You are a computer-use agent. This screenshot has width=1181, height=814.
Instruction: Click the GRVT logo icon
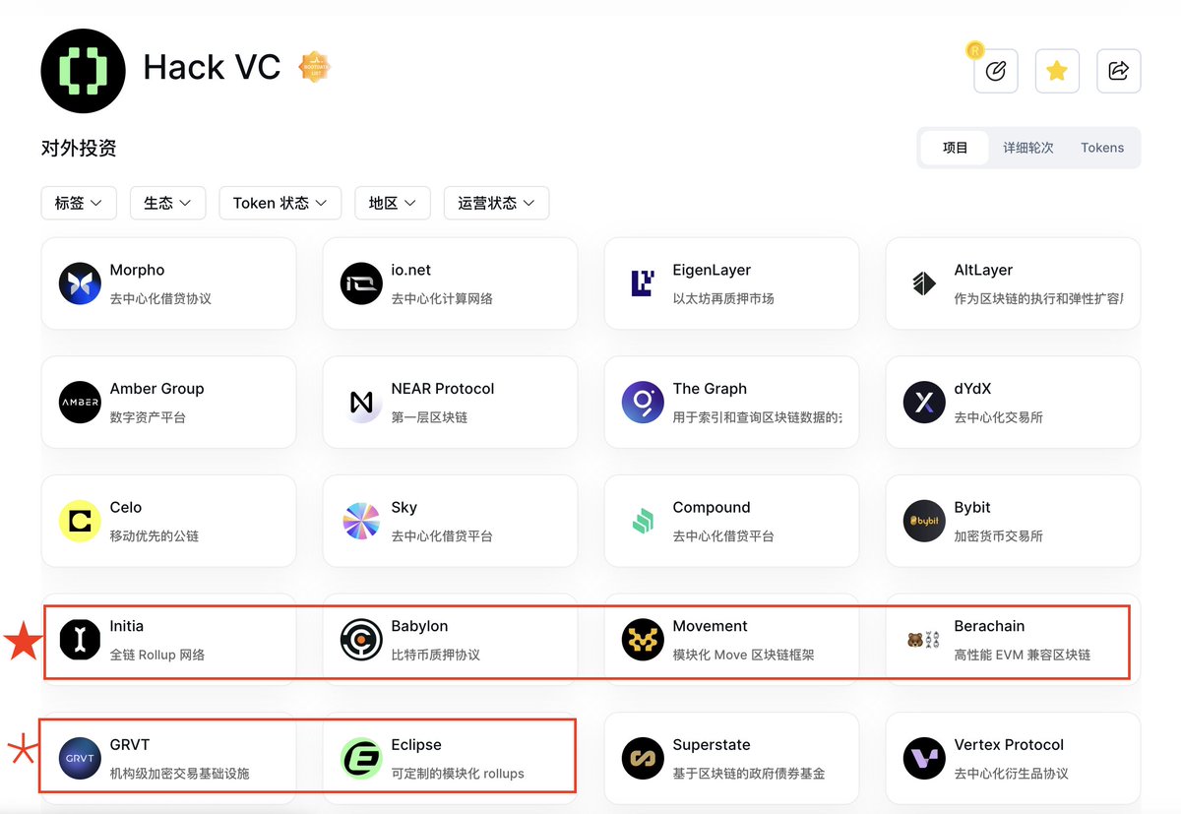80,758
